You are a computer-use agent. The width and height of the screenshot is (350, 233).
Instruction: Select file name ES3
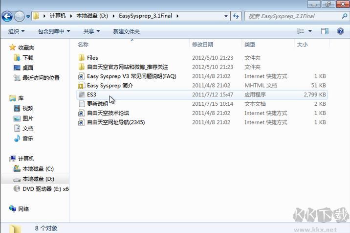91,94
